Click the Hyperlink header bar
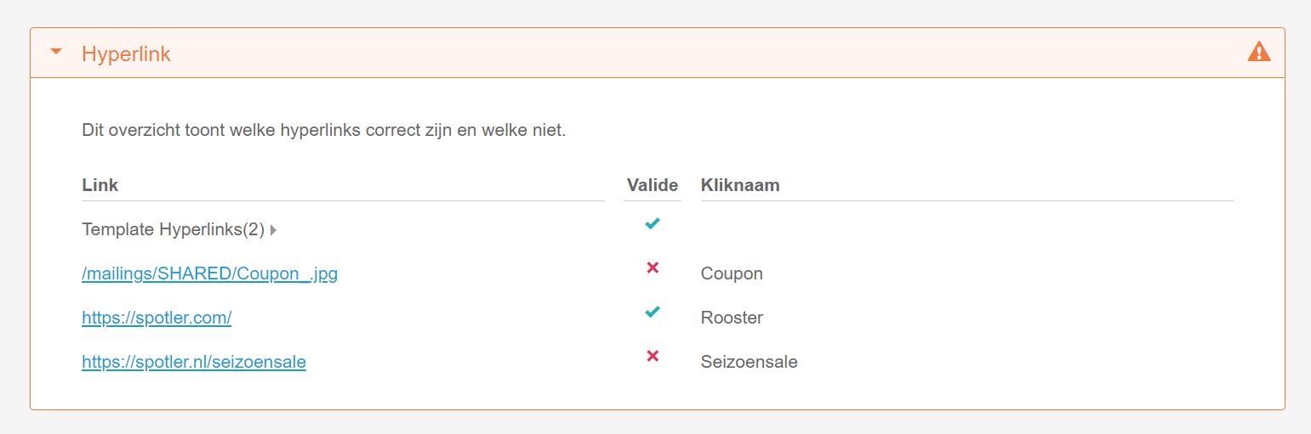The height and width of the screenshot is (434, 1311). (658, 53)
